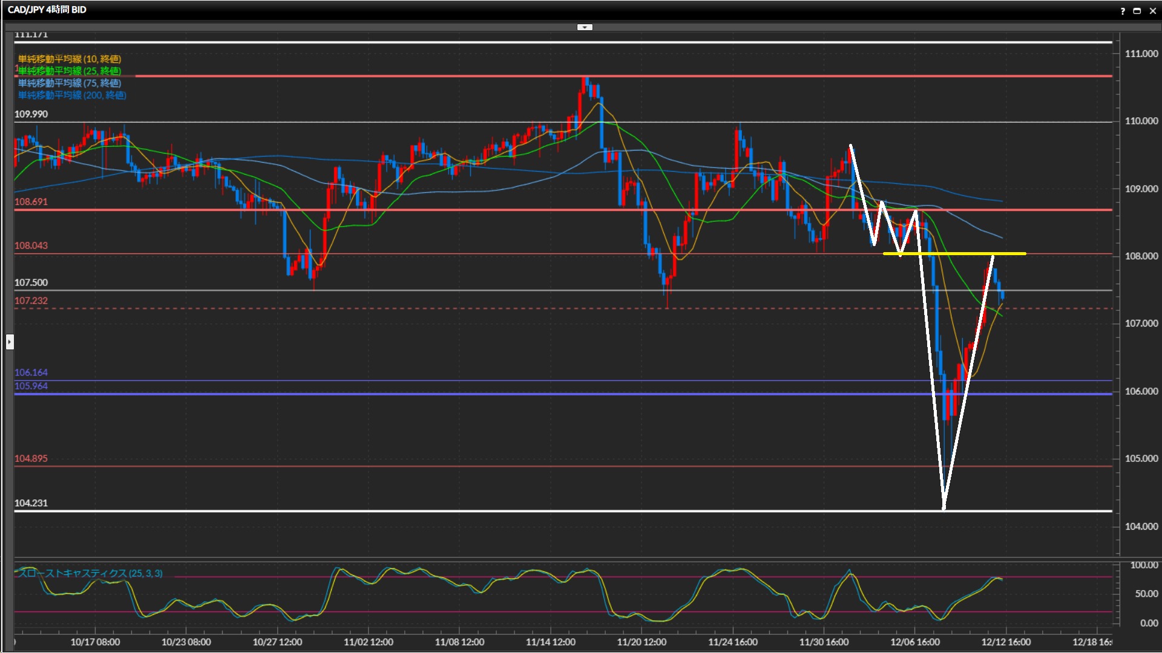This screenshot has height=653, width=1162.
Task: Select the 109.990 horizontal line label
Action: [x=31, y=114]
